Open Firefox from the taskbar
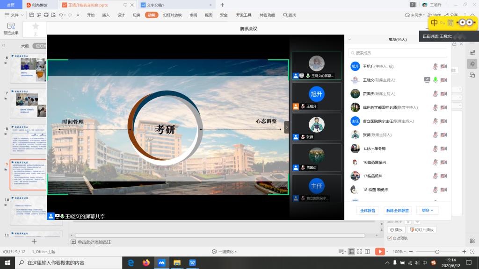479x269 pixels. pos(145,262)
